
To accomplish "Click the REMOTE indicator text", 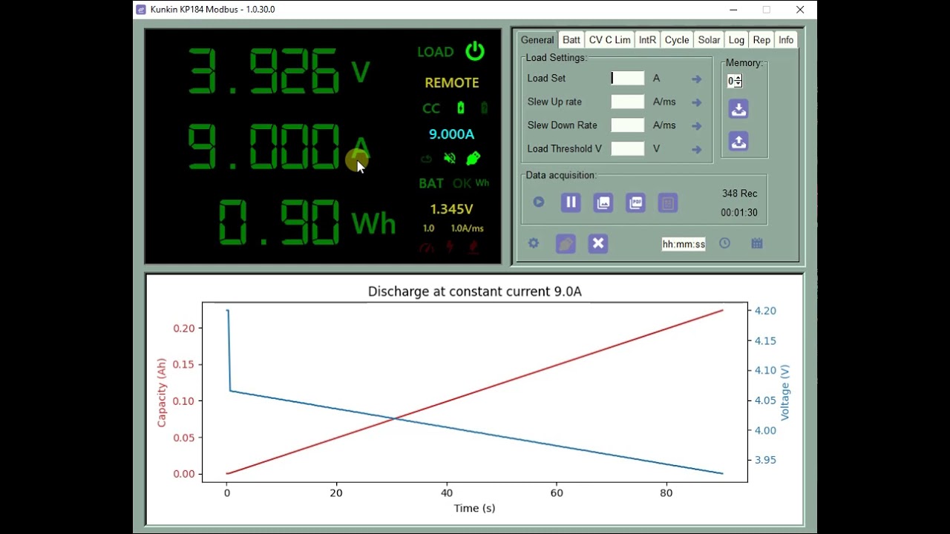I will 452,83.
